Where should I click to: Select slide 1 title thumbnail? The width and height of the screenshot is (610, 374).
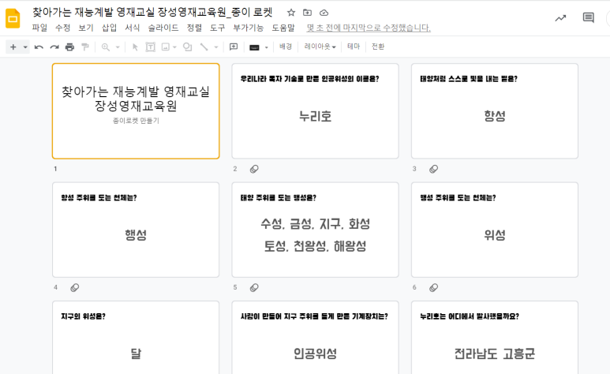(136, 111)
